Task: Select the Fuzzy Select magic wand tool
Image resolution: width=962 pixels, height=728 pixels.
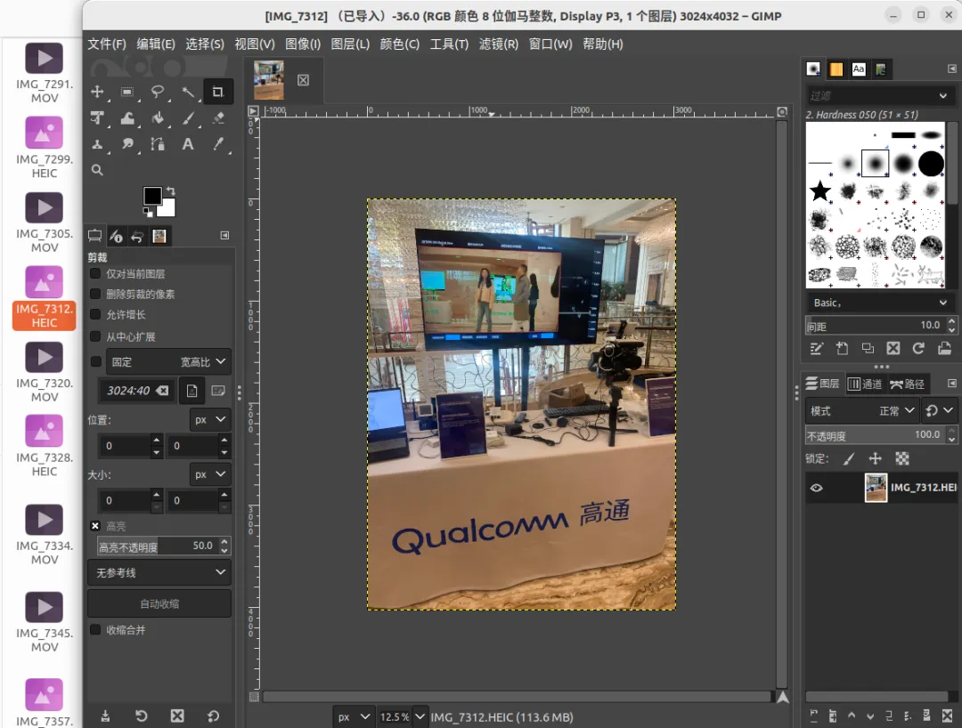Action: coord(188,92)
